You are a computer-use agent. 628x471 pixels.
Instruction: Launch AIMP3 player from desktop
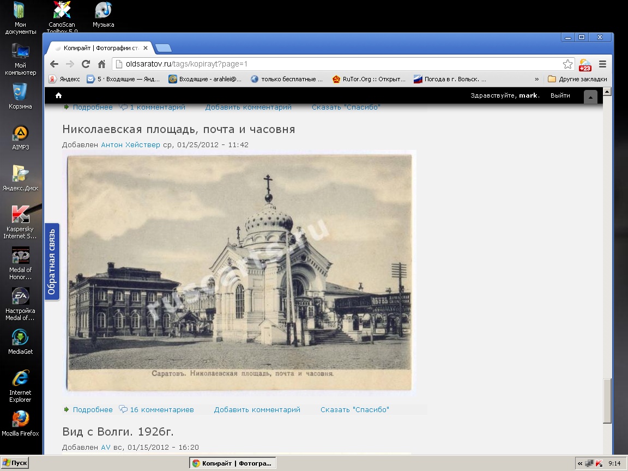pos(20,138)
